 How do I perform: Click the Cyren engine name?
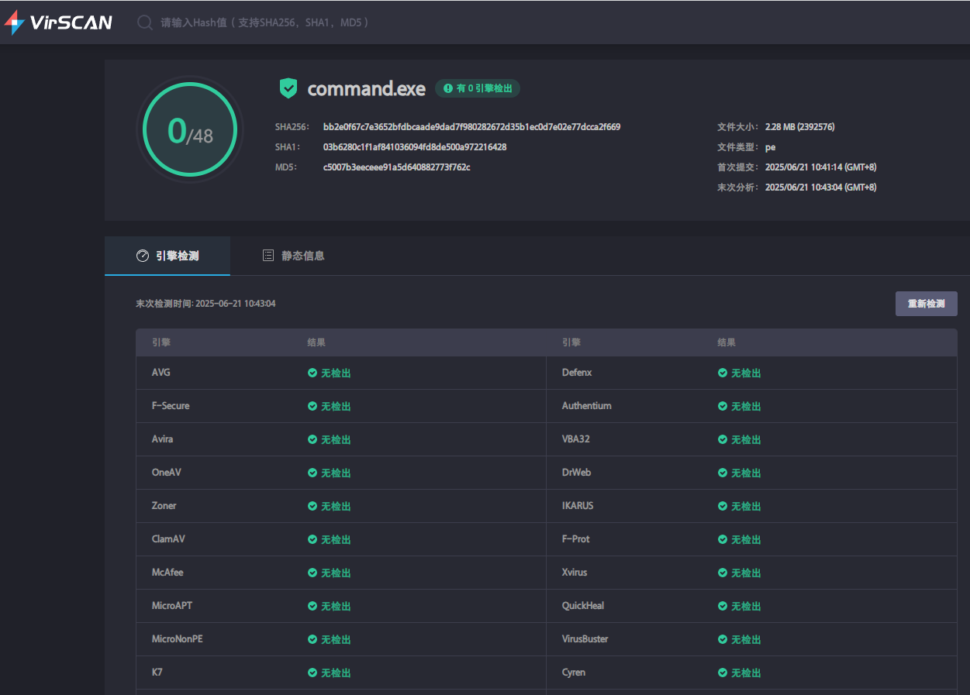574,673
